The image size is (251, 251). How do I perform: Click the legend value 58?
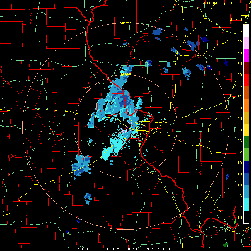(240, 53)
